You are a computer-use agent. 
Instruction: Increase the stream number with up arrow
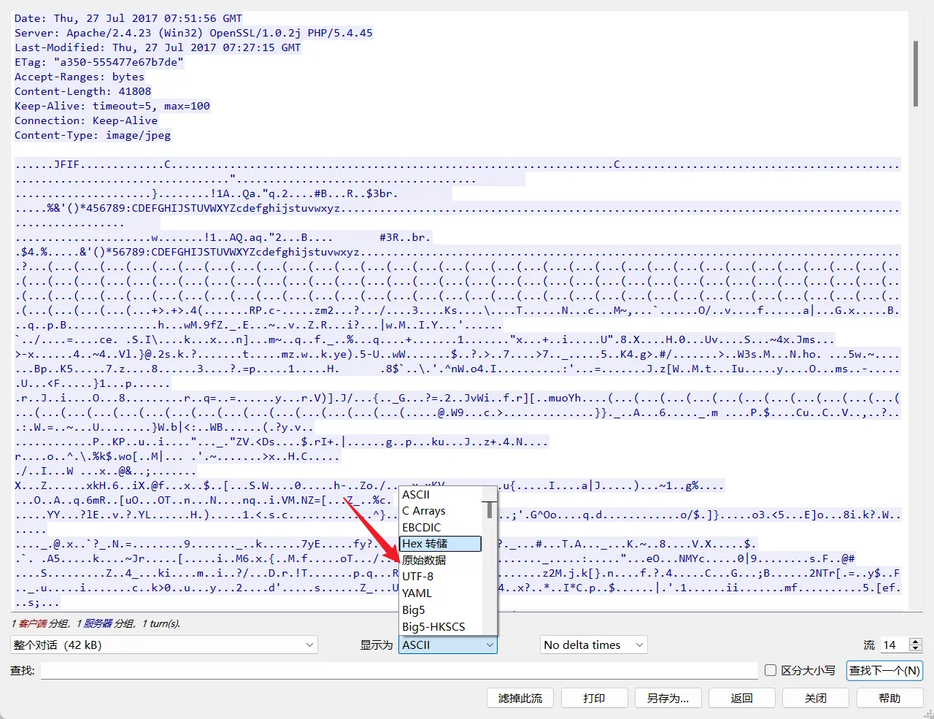click(916, 642)
